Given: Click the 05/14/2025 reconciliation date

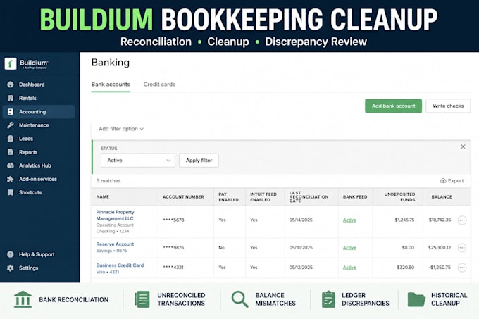Looking at the screenshot, I should click(301, 220).
